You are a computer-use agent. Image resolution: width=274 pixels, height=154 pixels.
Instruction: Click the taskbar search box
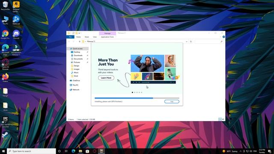click(x=31, y=151)
